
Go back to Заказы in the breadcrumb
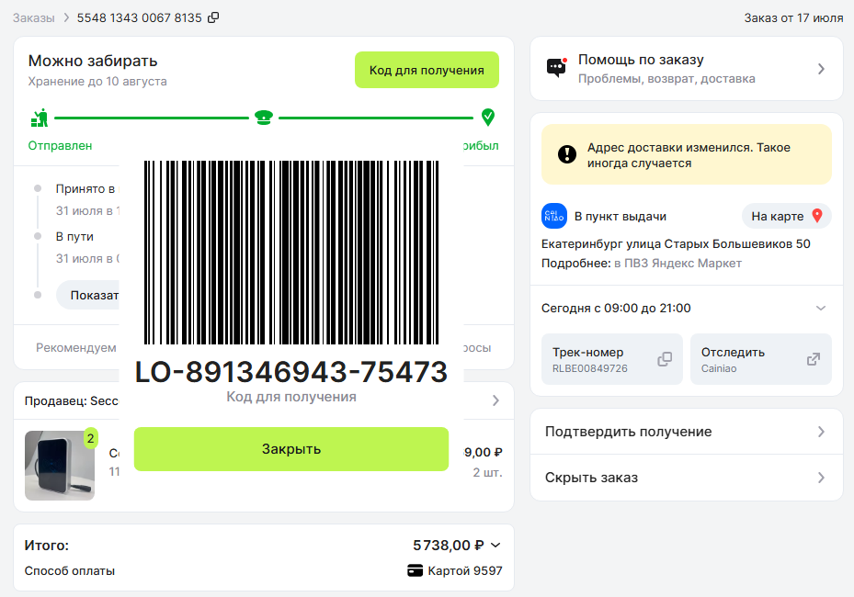click(x=34, y=18)
